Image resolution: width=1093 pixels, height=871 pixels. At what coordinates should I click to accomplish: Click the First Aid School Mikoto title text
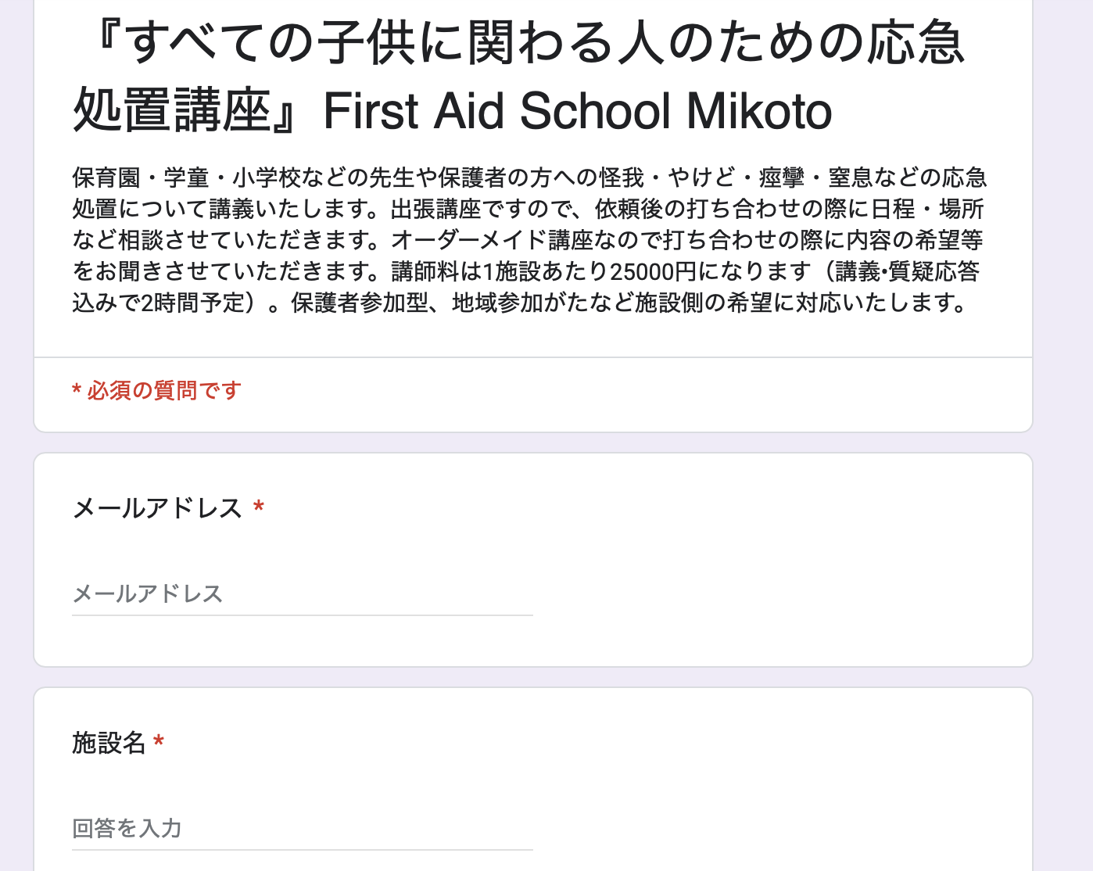click(577, 110)
